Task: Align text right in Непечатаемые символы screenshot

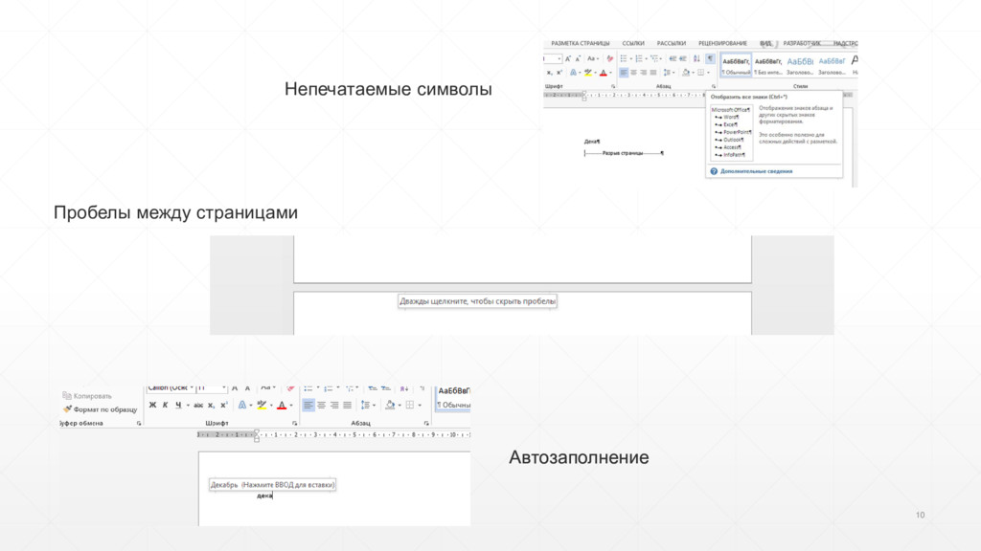Action: tap(643, 73)
